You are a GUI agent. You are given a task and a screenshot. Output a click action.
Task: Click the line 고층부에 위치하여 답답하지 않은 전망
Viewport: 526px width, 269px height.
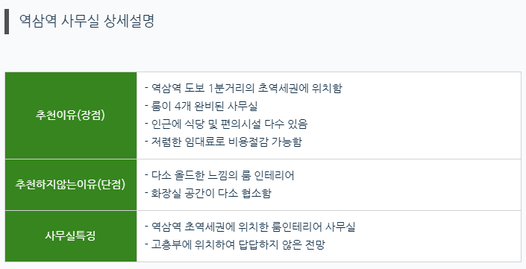click(x=235, y=244)
